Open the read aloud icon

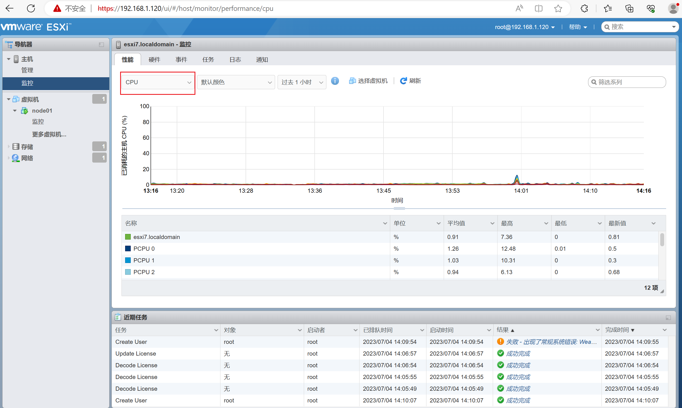tap(519, 8)
